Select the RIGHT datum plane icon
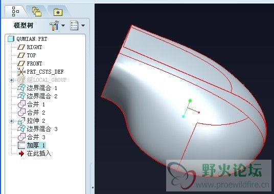The height and width of the screenshot is (194, 274). tap(21, 47)
